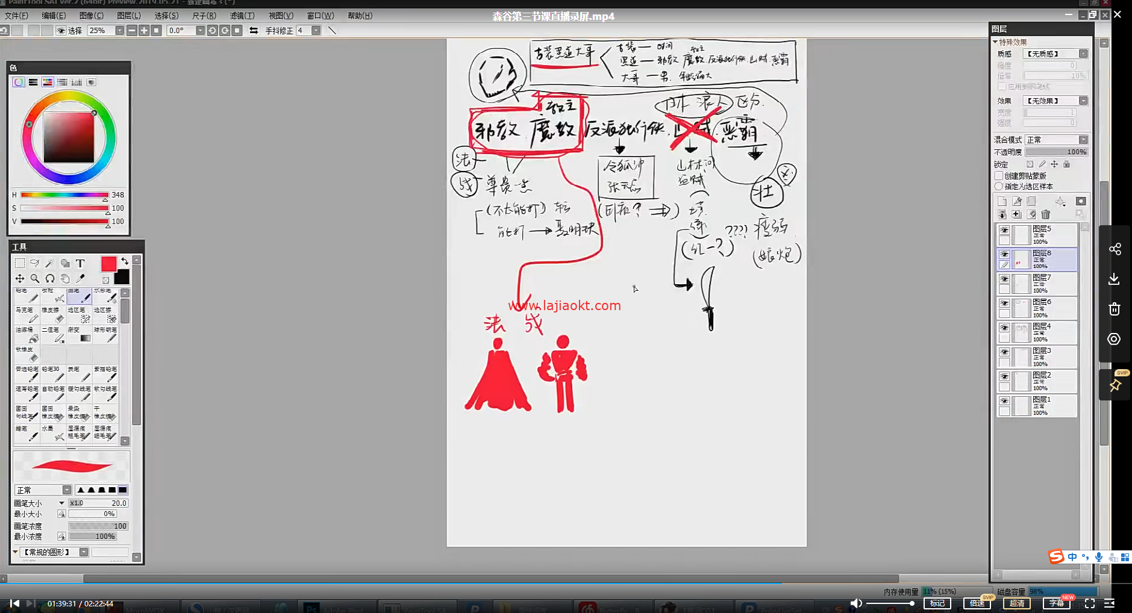Click the 倍速 playback speed button
Viewport: 1132px width, 613px height.
pos(977,603)
